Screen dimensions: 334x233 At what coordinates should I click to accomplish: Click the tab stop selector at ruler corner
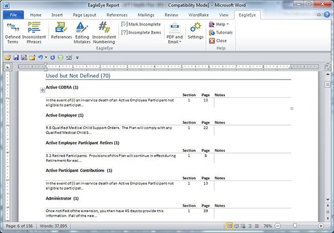point(8,67)
